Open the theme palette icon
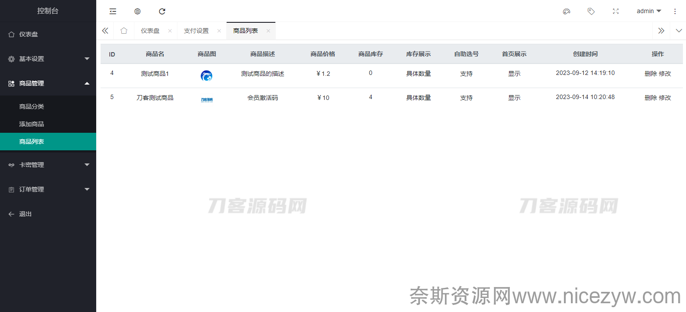686x312 pixels. point(567,11)
